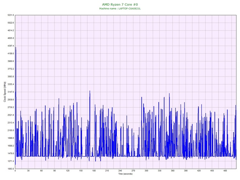Screen dimensions: 240x180
Task: Click the 5231.0 y-axis value
Action: (x=11, y=15)
